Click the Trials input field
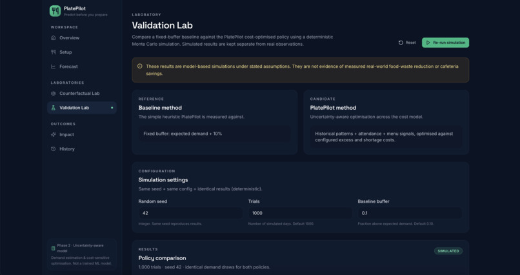This screenshot has width=520, height=275. click(300, 213)
